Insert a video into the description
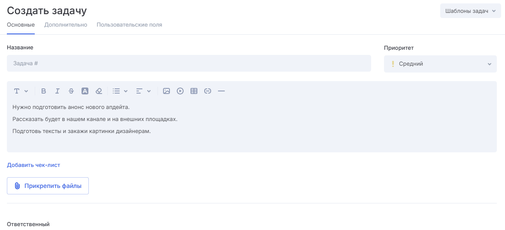505x230 pixels. (180, 91)
